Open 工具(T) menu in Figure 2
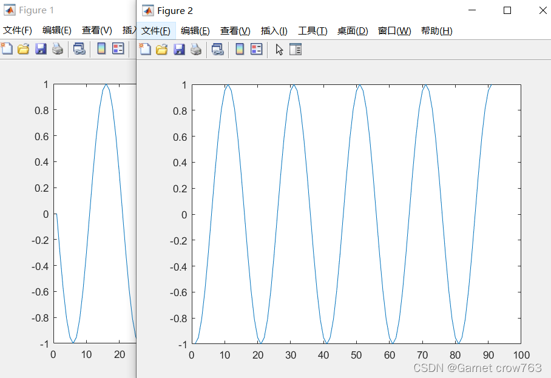The width and height of the screenshot is (551, 378). (x=313, y=31)
